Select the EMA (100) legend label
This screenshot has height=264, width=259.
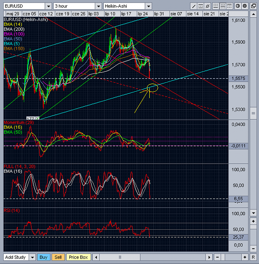(14, 34)
